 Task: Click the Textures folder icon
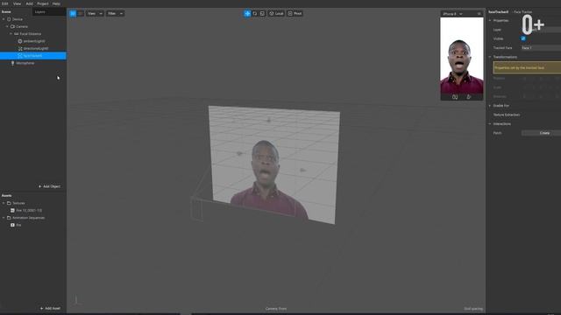[x=9, y=203]
